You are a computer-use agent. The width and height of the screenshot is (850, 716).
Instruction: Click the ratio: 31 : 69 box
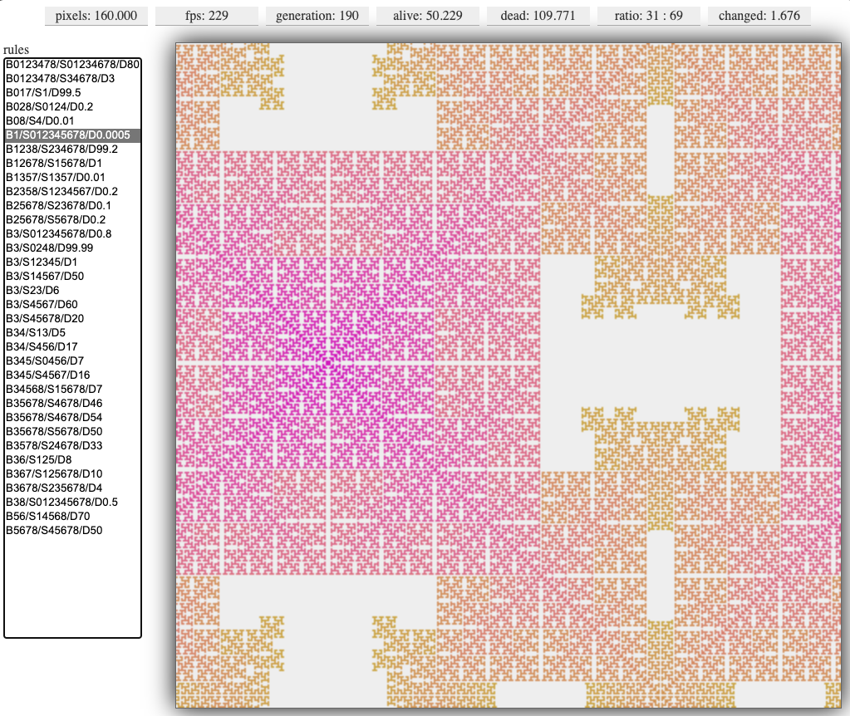pyautogui.click(x=649, y=16)
